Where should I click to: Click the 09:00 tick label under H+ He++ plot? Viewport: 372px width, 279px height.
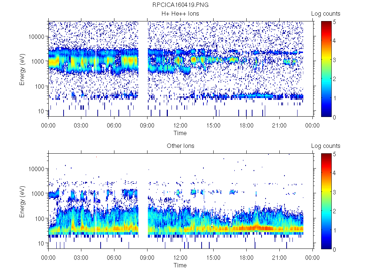click(147, 125)
